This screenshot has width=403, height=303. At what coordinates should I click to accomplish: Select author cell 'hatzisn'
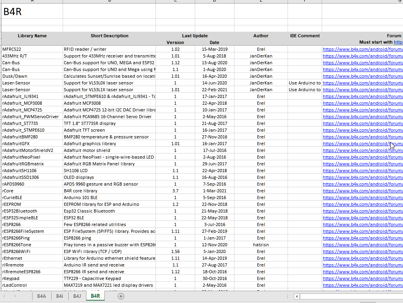(261, 245)
